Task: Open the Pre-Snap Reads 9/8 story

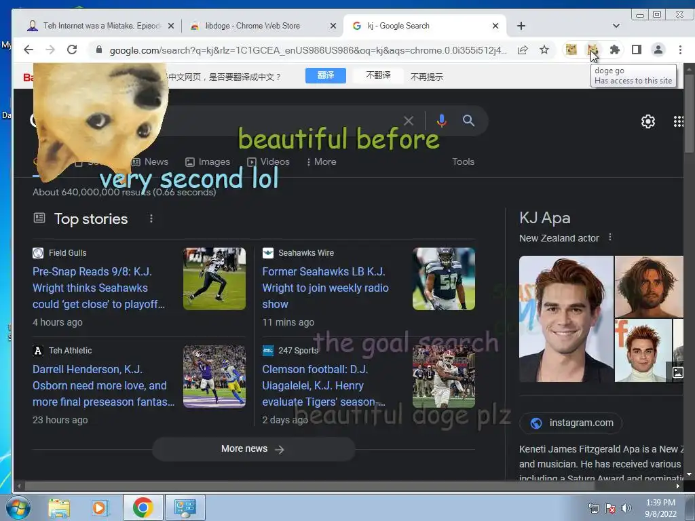Action: click(98, 288)
